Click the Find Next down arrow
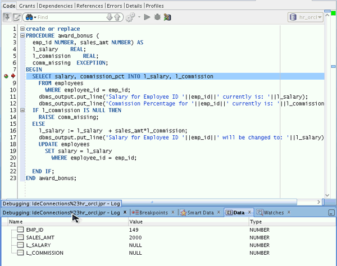Viewport: 337px width, 266px height. click(110, 17)
